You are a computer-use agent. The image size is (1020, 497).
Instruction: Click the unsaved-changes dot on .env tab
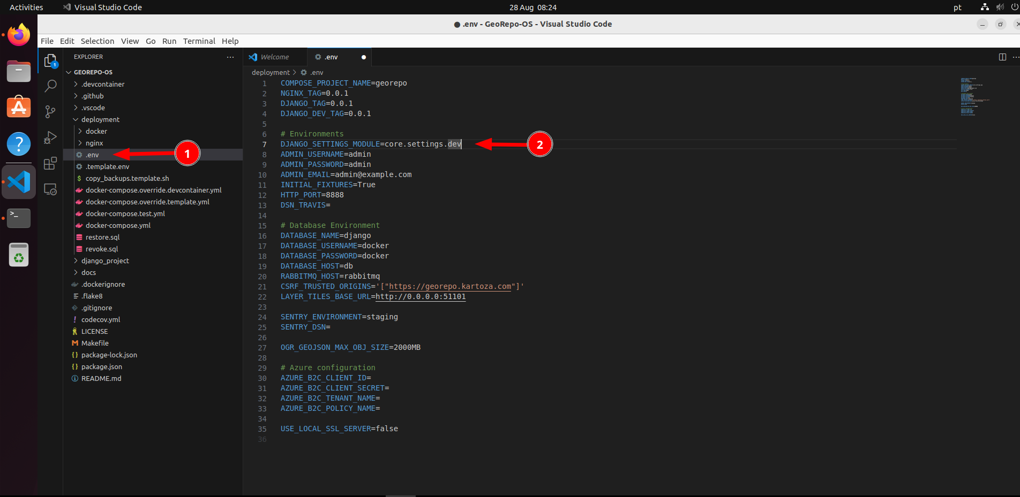[x=364, y=57]
